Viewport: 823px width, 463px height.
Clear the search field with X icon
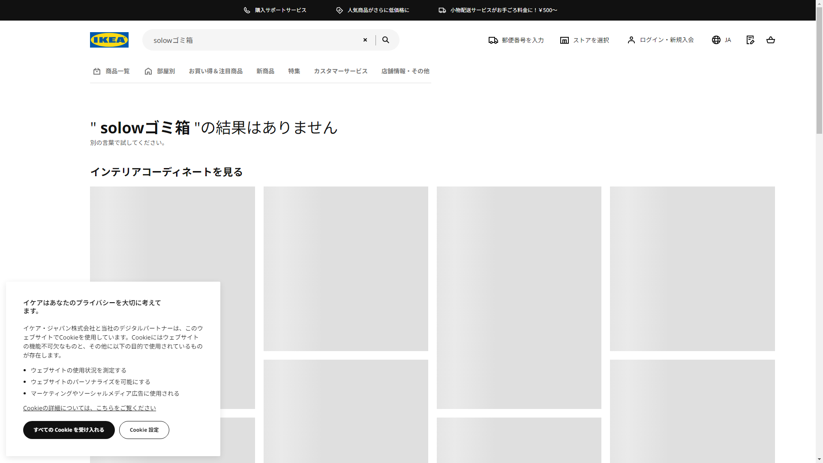click(x=365, y=40)
